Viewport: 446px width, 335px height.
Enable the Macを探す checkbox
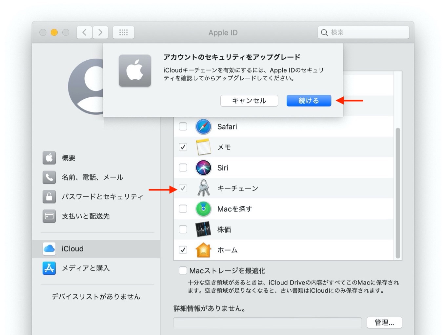click(x=183, y=209)
